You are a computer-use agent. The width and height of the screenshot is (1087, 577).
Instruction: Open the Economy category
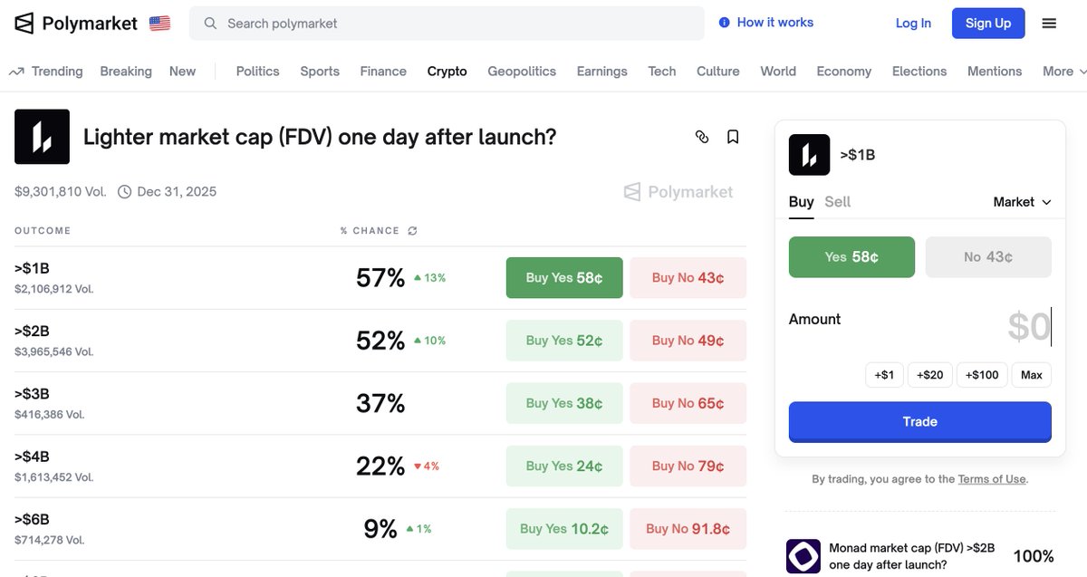pos(844,72)
